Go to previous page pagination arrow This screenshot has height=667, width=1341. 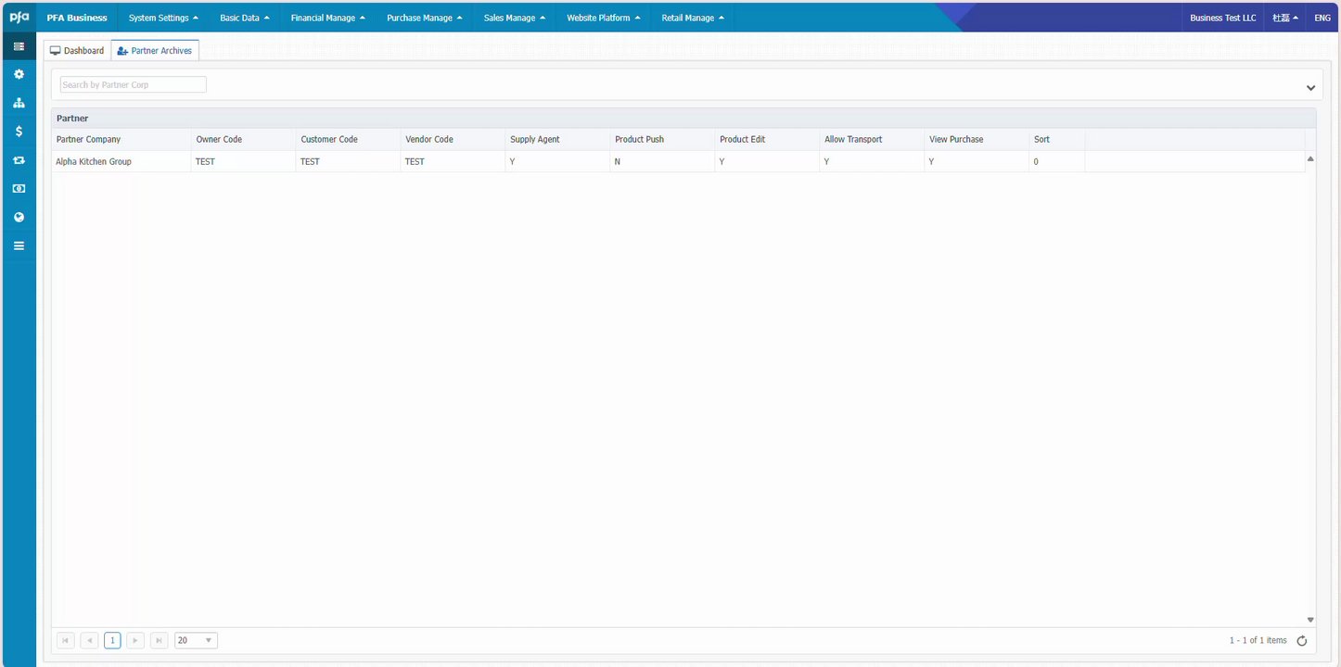[x=89, y=640]
